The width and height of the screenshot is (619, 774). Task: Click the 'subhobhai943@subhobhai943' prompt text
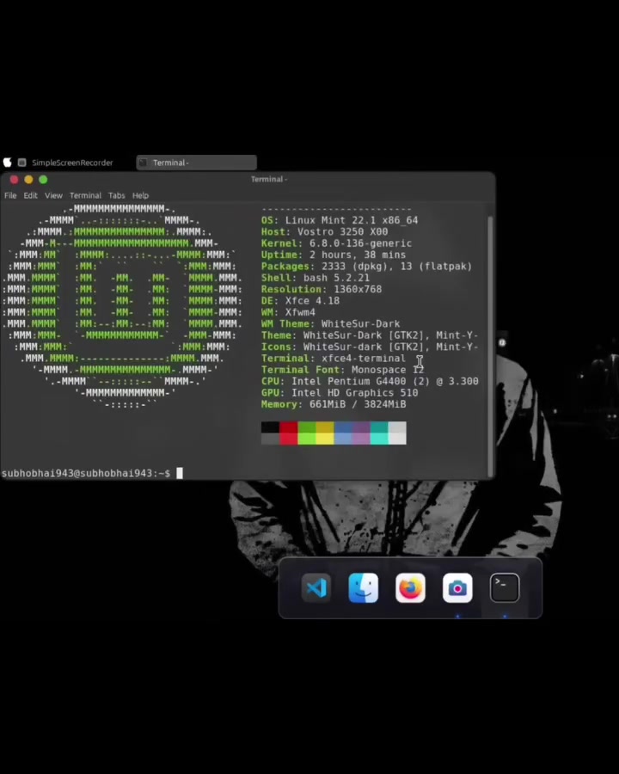[x=77, y=473]
